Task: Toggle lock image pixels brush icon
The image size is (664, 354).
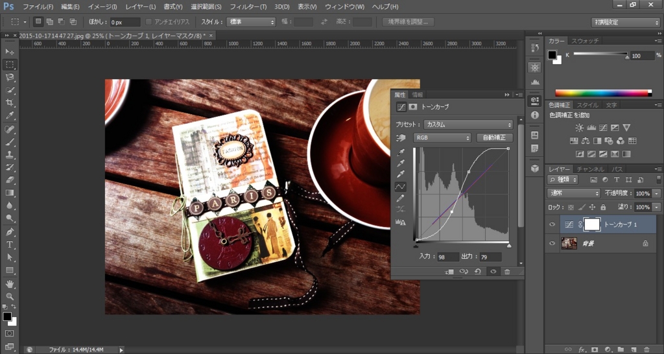Action: [x=582, y=207]
